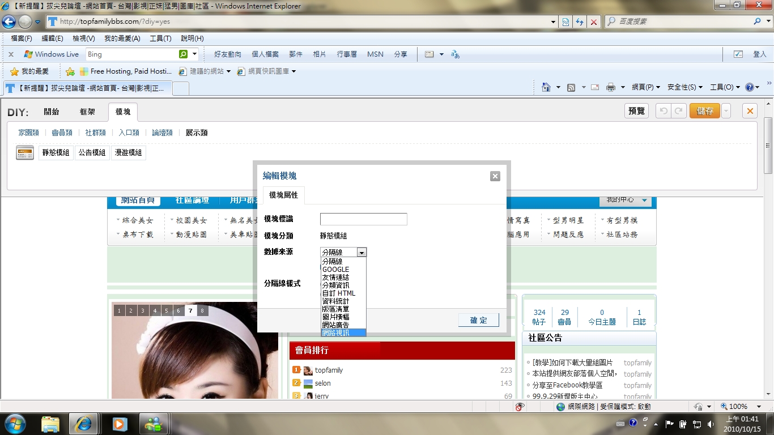Open the 論壇類 module category link
Image resolution: width=774 pixels, height=435 pixels.
point(162,133)
